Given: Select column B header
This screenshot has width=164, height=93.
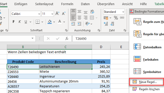Looking at the screenshot, I should click(23, 47).
